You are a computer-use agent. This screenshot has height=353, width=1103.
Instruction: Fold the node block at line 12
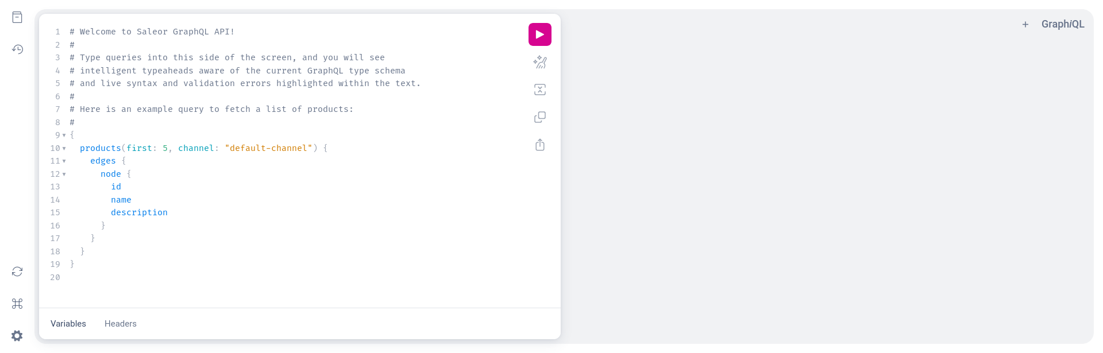coord(64,174)
